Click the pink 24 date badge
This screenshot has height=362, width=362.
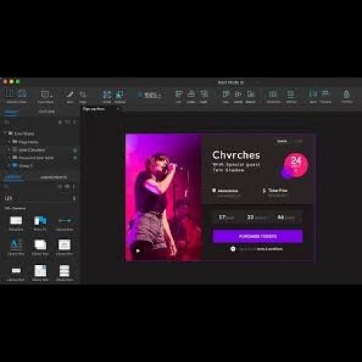(296, 165)
